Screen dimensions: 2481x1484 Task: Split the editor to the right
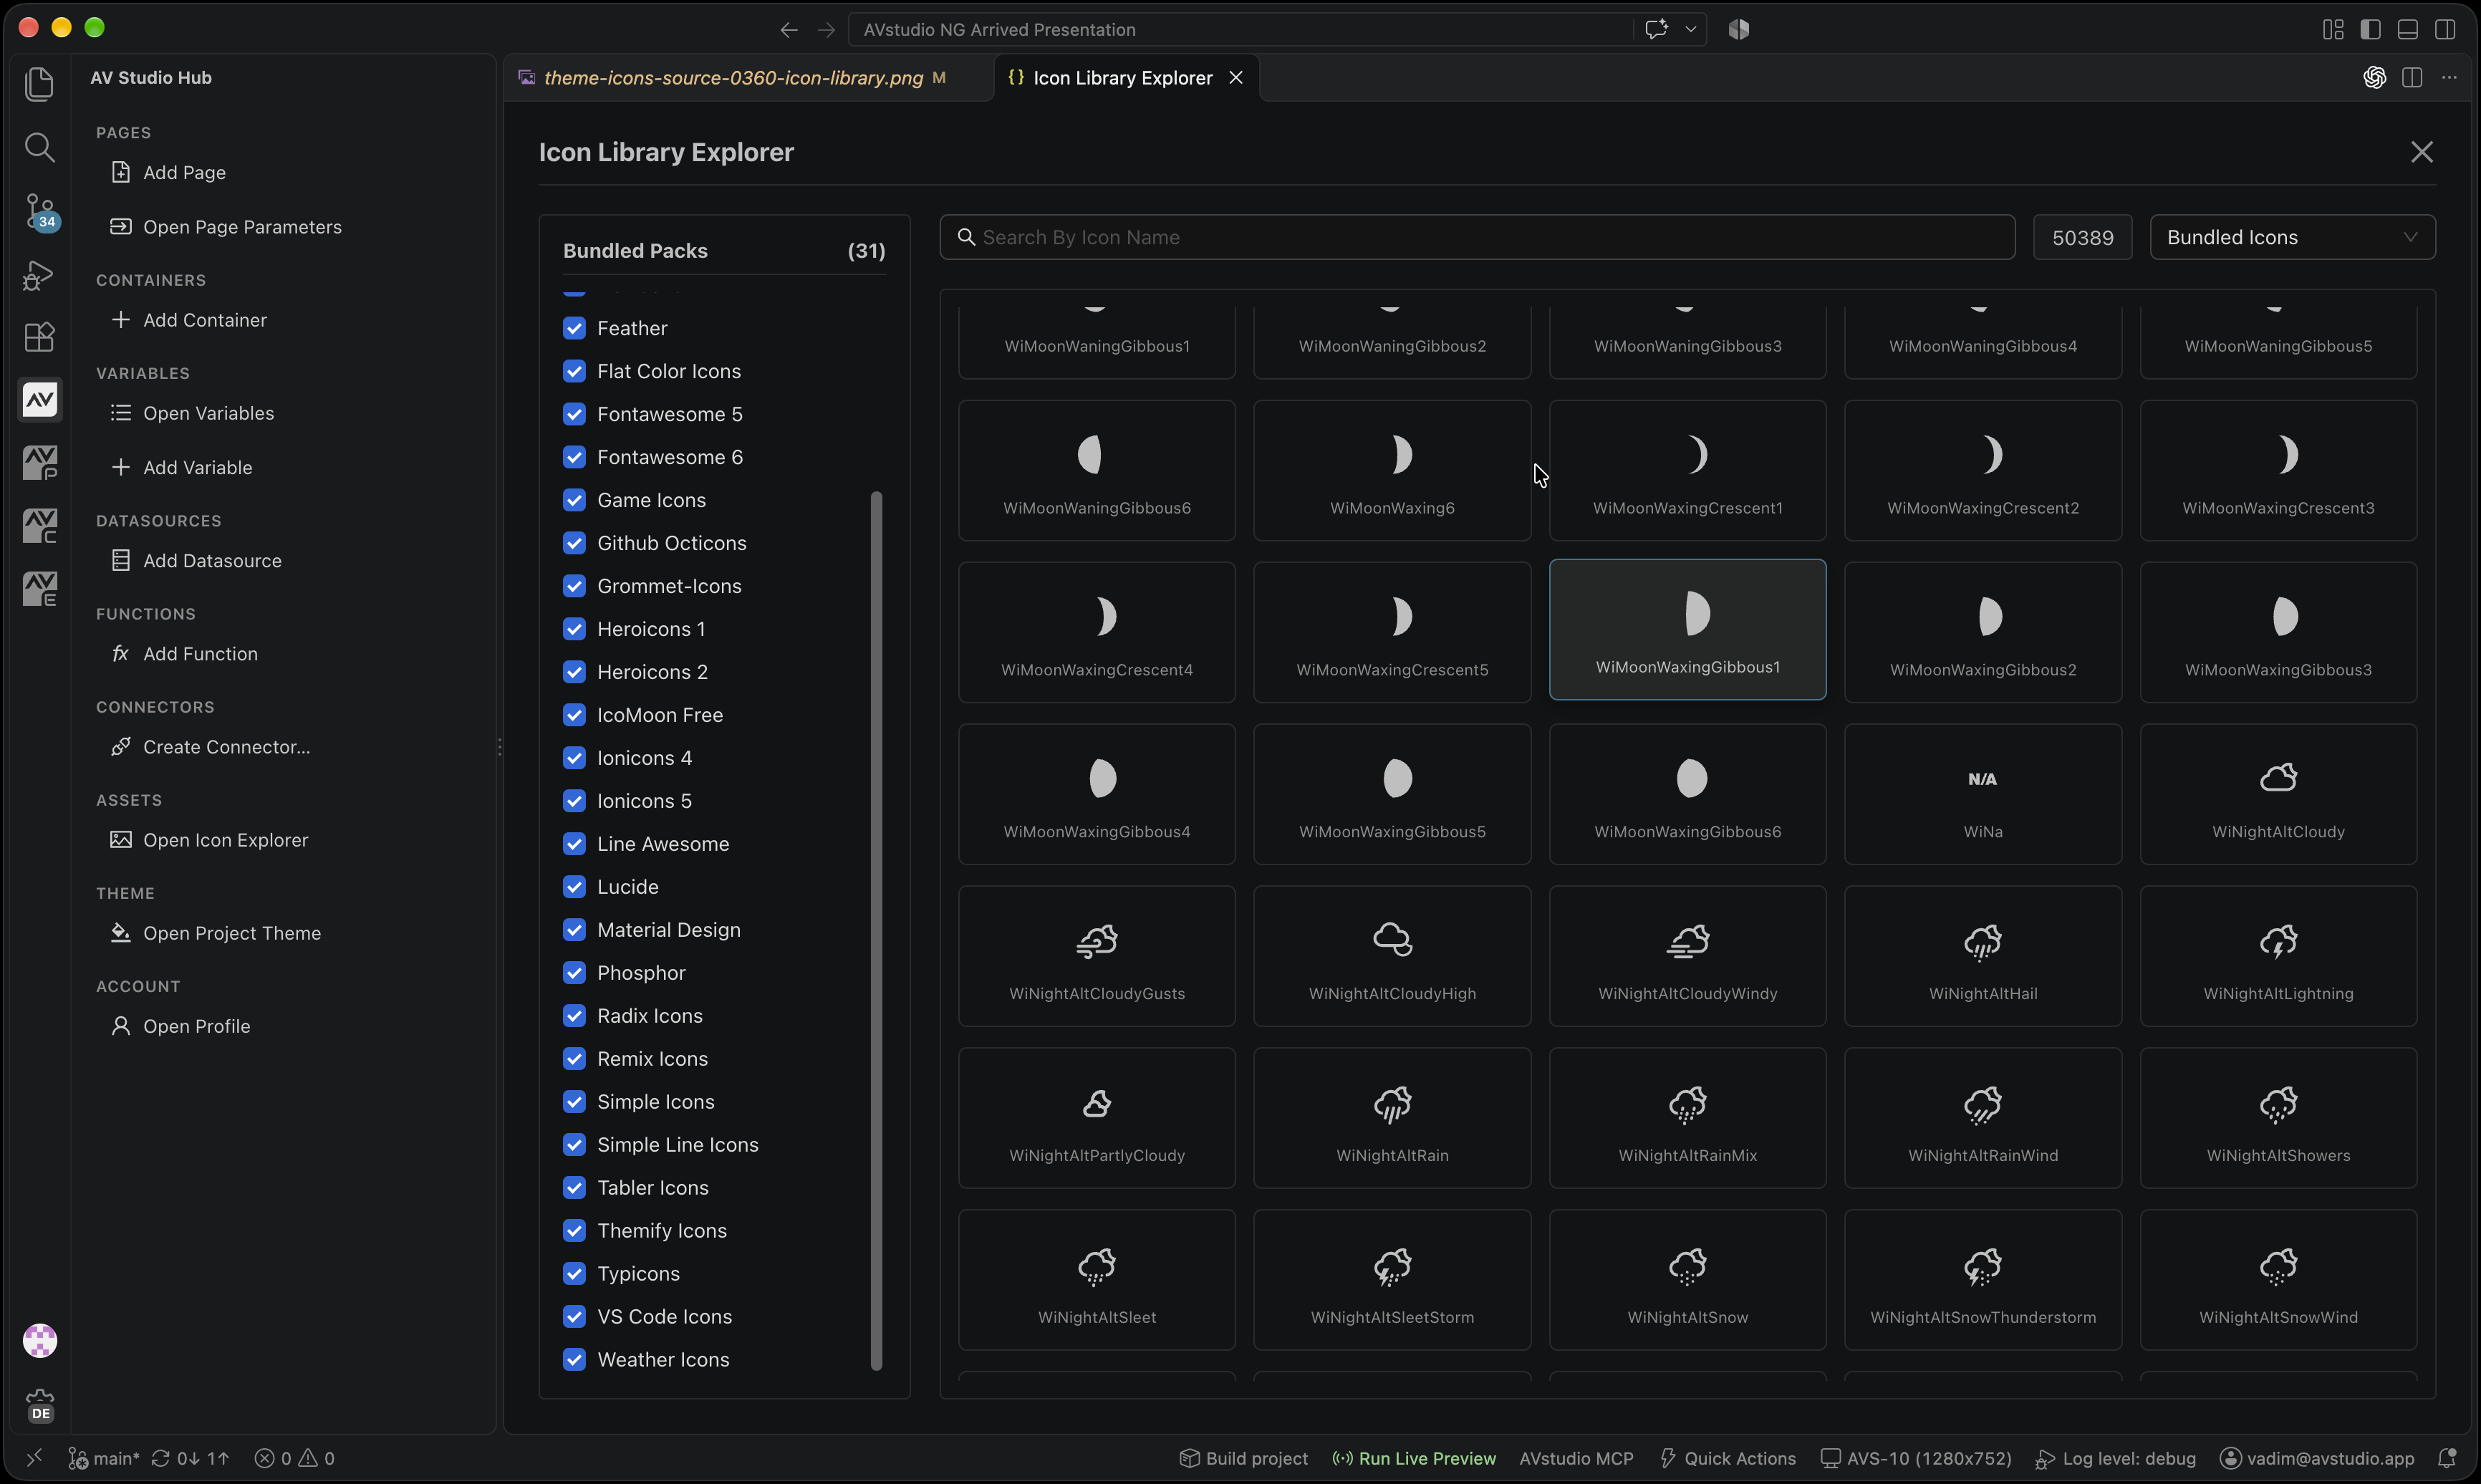point(2412,78)
